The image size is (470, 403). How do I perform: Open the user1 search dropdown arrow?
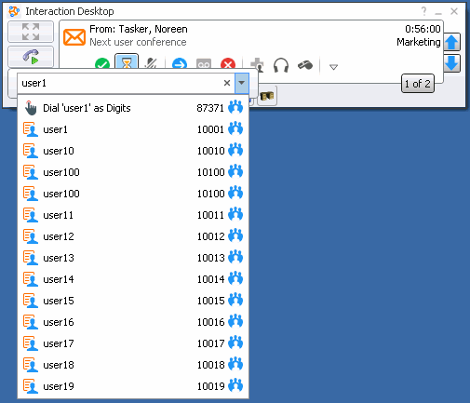click(x=242, y=83)
